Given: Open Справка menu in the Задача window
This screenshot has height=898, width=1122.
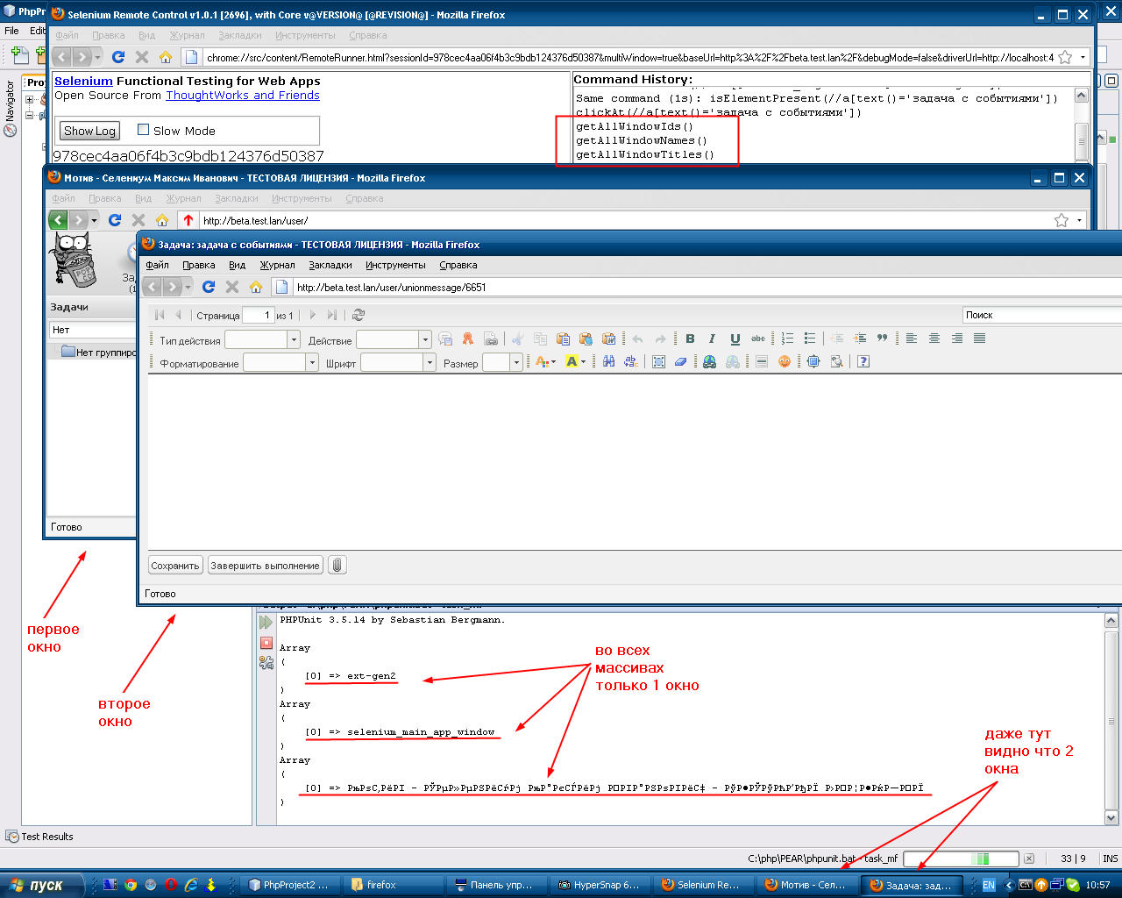Looking at the screenshot, I should point(458,265).
